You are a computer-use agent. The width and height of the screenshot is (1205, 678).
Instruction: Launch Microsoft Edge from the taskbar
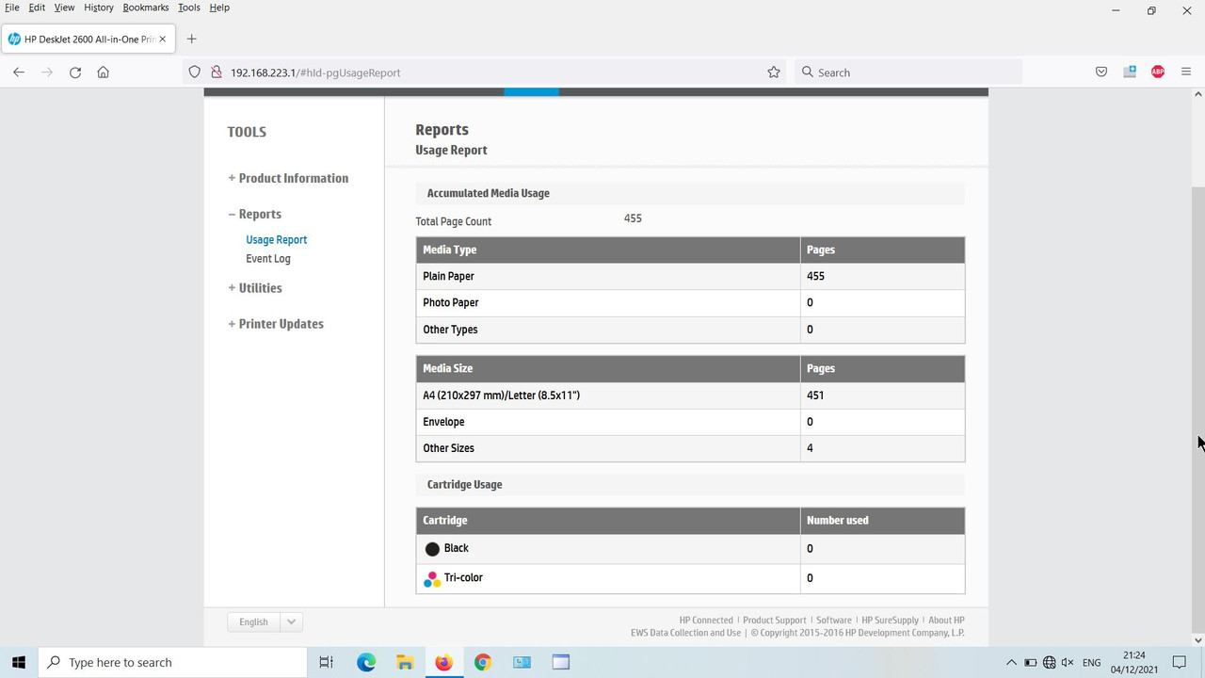[366, 662]
